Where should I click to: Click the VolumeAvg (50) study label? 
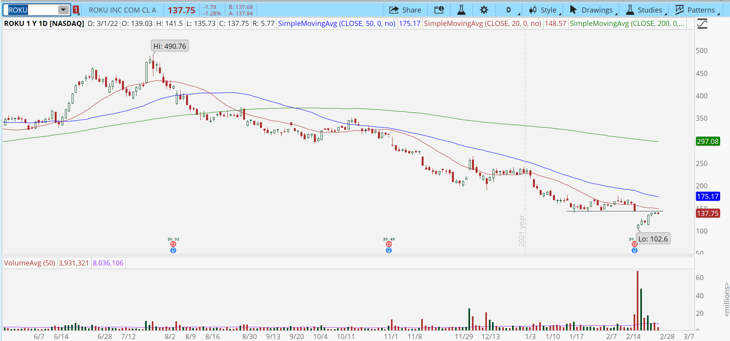pos(29,263)
